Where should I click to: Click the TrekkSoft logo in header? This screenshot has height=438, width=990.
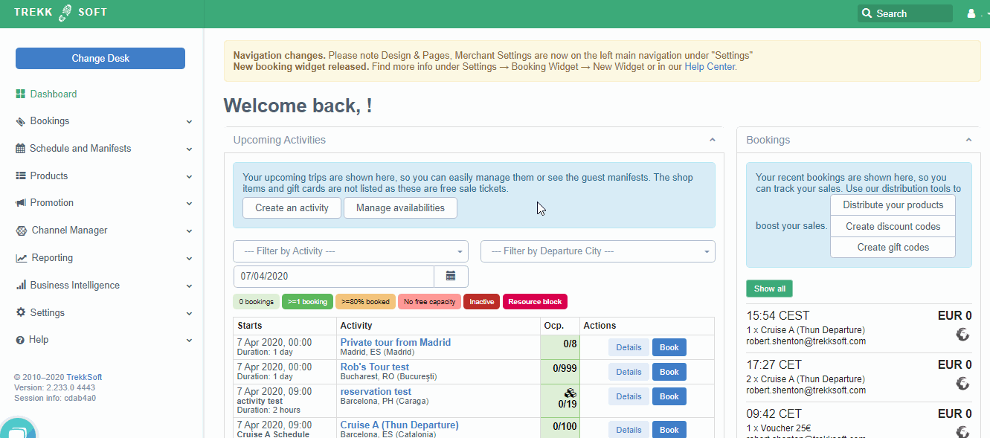point(60,13)
